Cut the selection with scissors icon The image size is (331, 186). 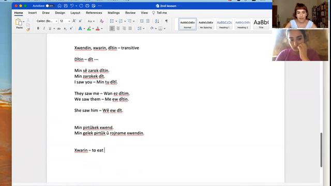coord(28,20)
